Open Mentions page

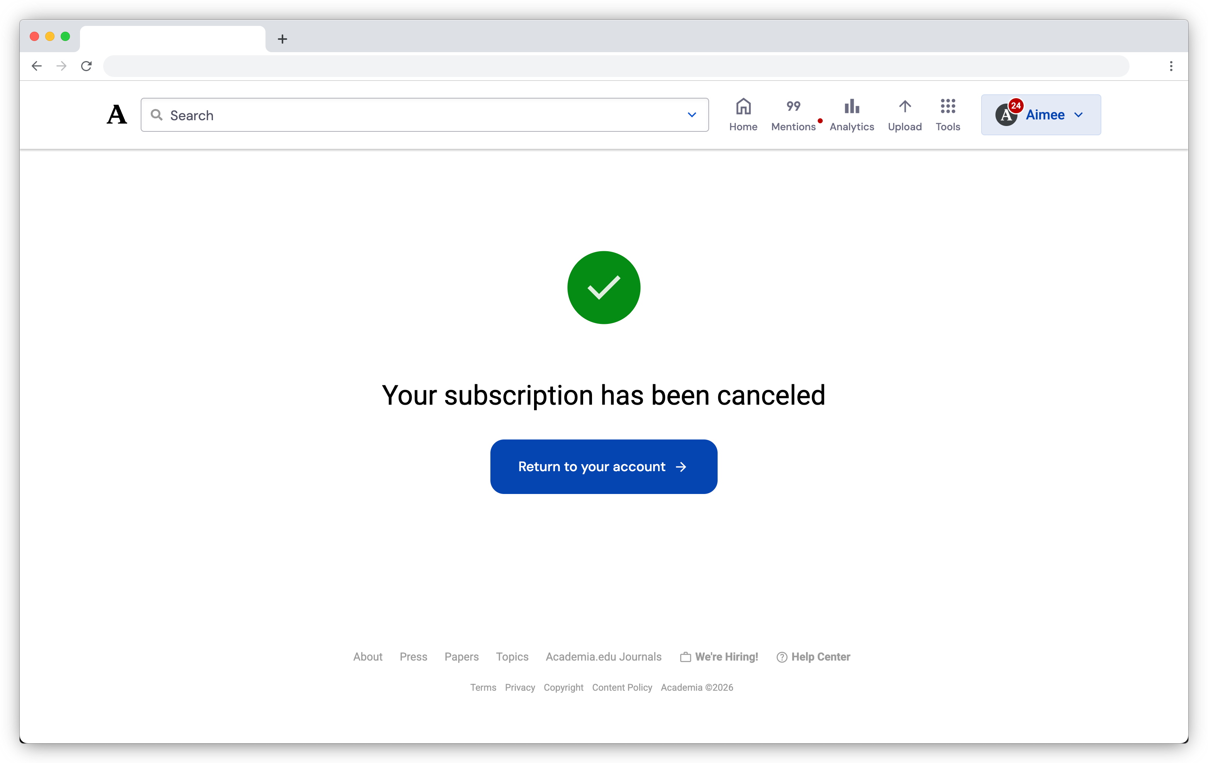pos(793,115)
